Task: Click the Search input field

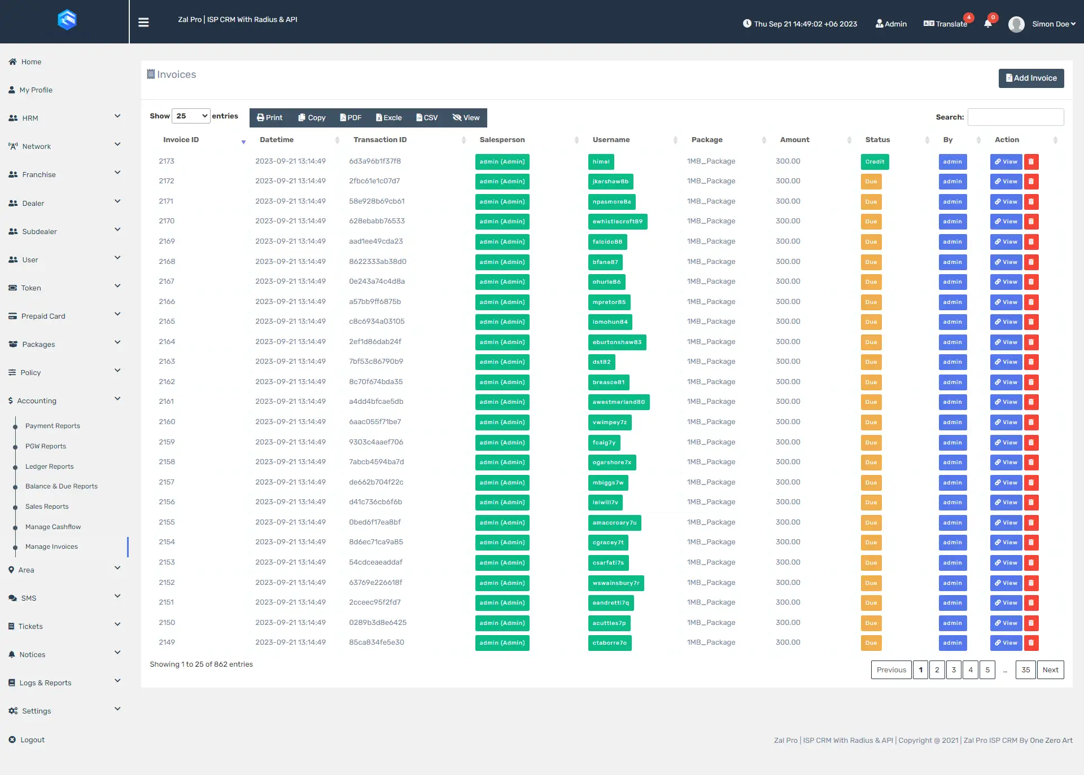Action: [x=1015, y=117]
